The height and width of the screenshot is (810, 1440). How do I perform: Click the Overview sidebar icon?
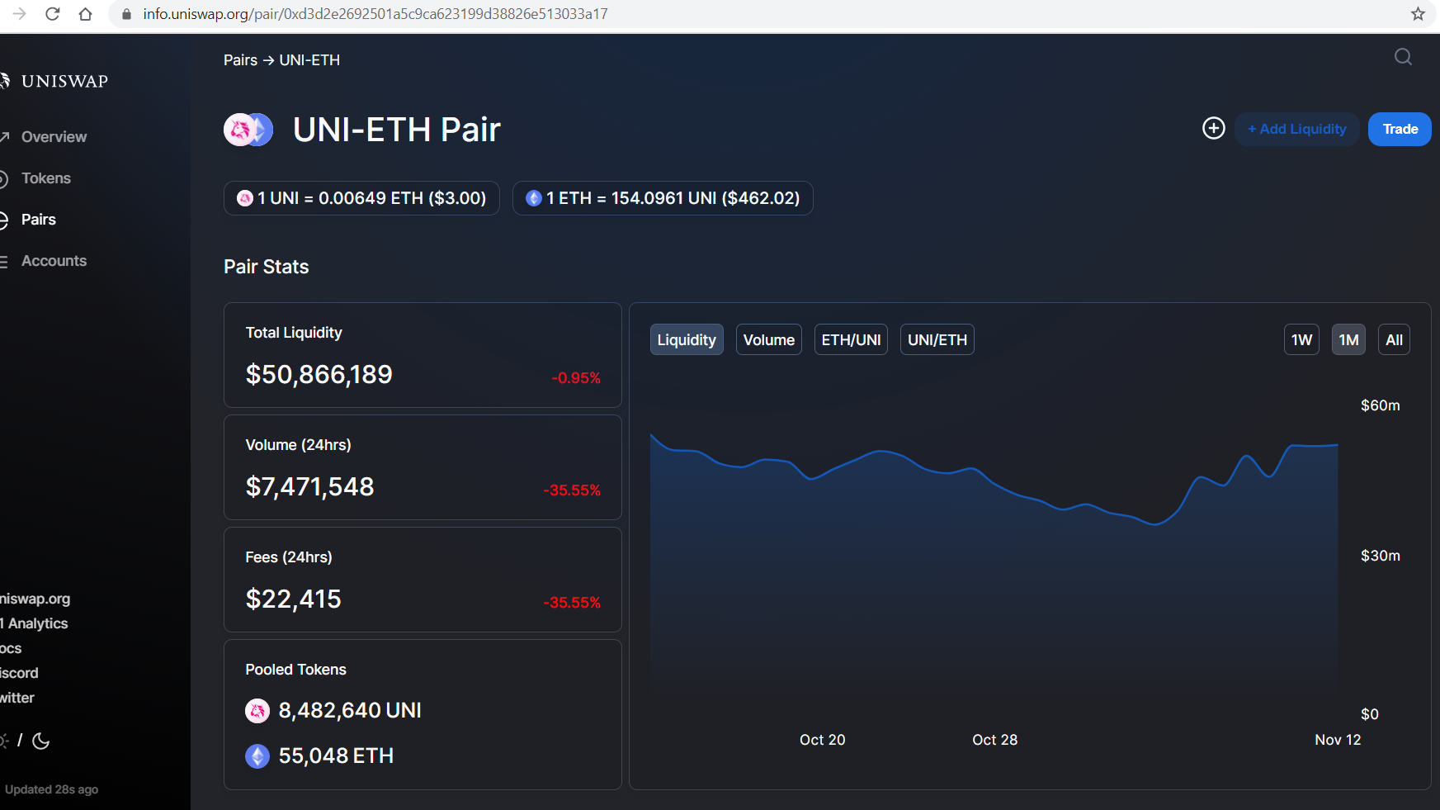click(4, 137)
